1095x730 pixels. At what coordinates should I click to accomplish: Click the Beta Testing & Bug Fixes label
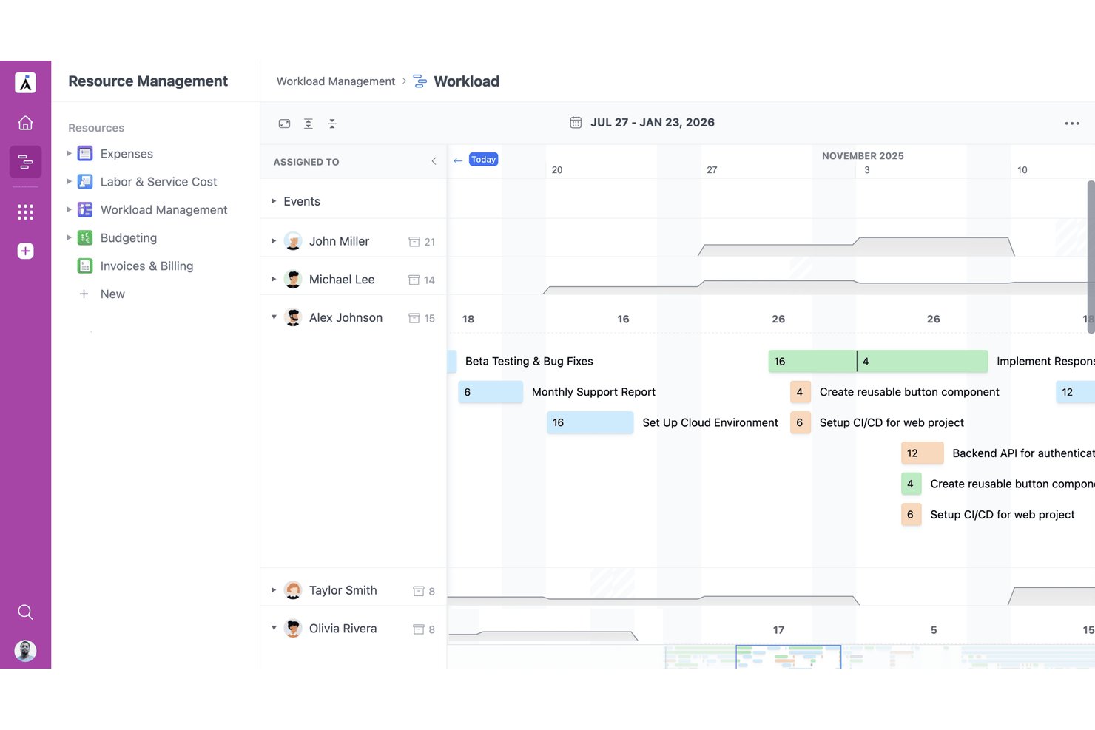pos(529,362)
